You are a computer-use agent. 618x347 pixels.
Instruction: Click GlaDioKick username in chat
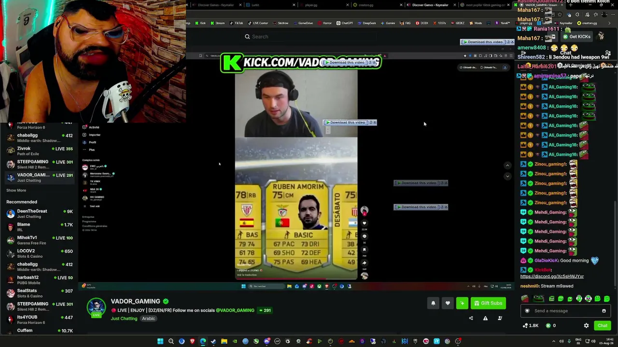click(546, 261)
